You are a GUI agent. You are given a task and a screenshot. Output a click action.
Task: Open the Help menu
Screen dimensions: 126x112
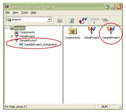[34, 13]
